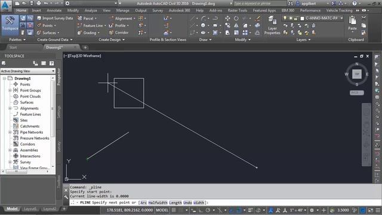Select the Circle draw tool
382x215 pixels.
tap(203, 25)
